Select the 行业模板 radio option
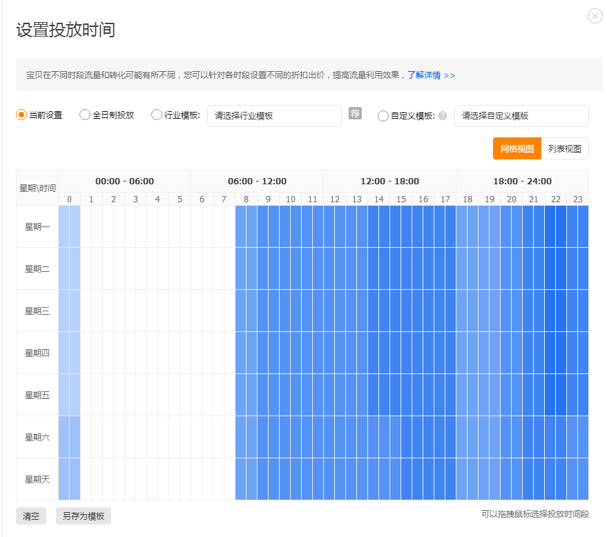 pyautogui.click(x=157, y=116)
